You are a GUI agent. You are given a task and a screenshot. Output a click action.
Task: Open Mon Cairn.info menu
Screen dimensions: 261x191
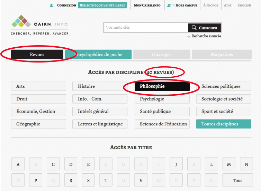[x=147, y=5]
